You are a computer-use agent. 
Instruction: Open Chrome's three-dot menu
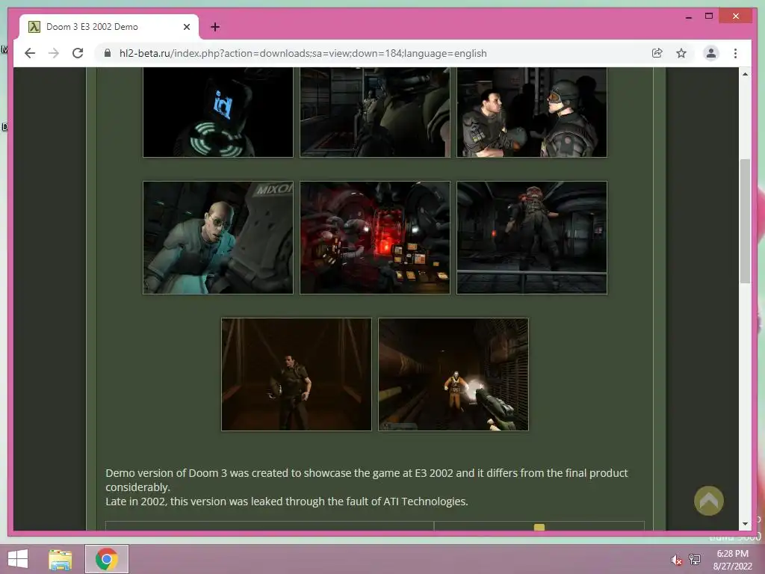735,53
